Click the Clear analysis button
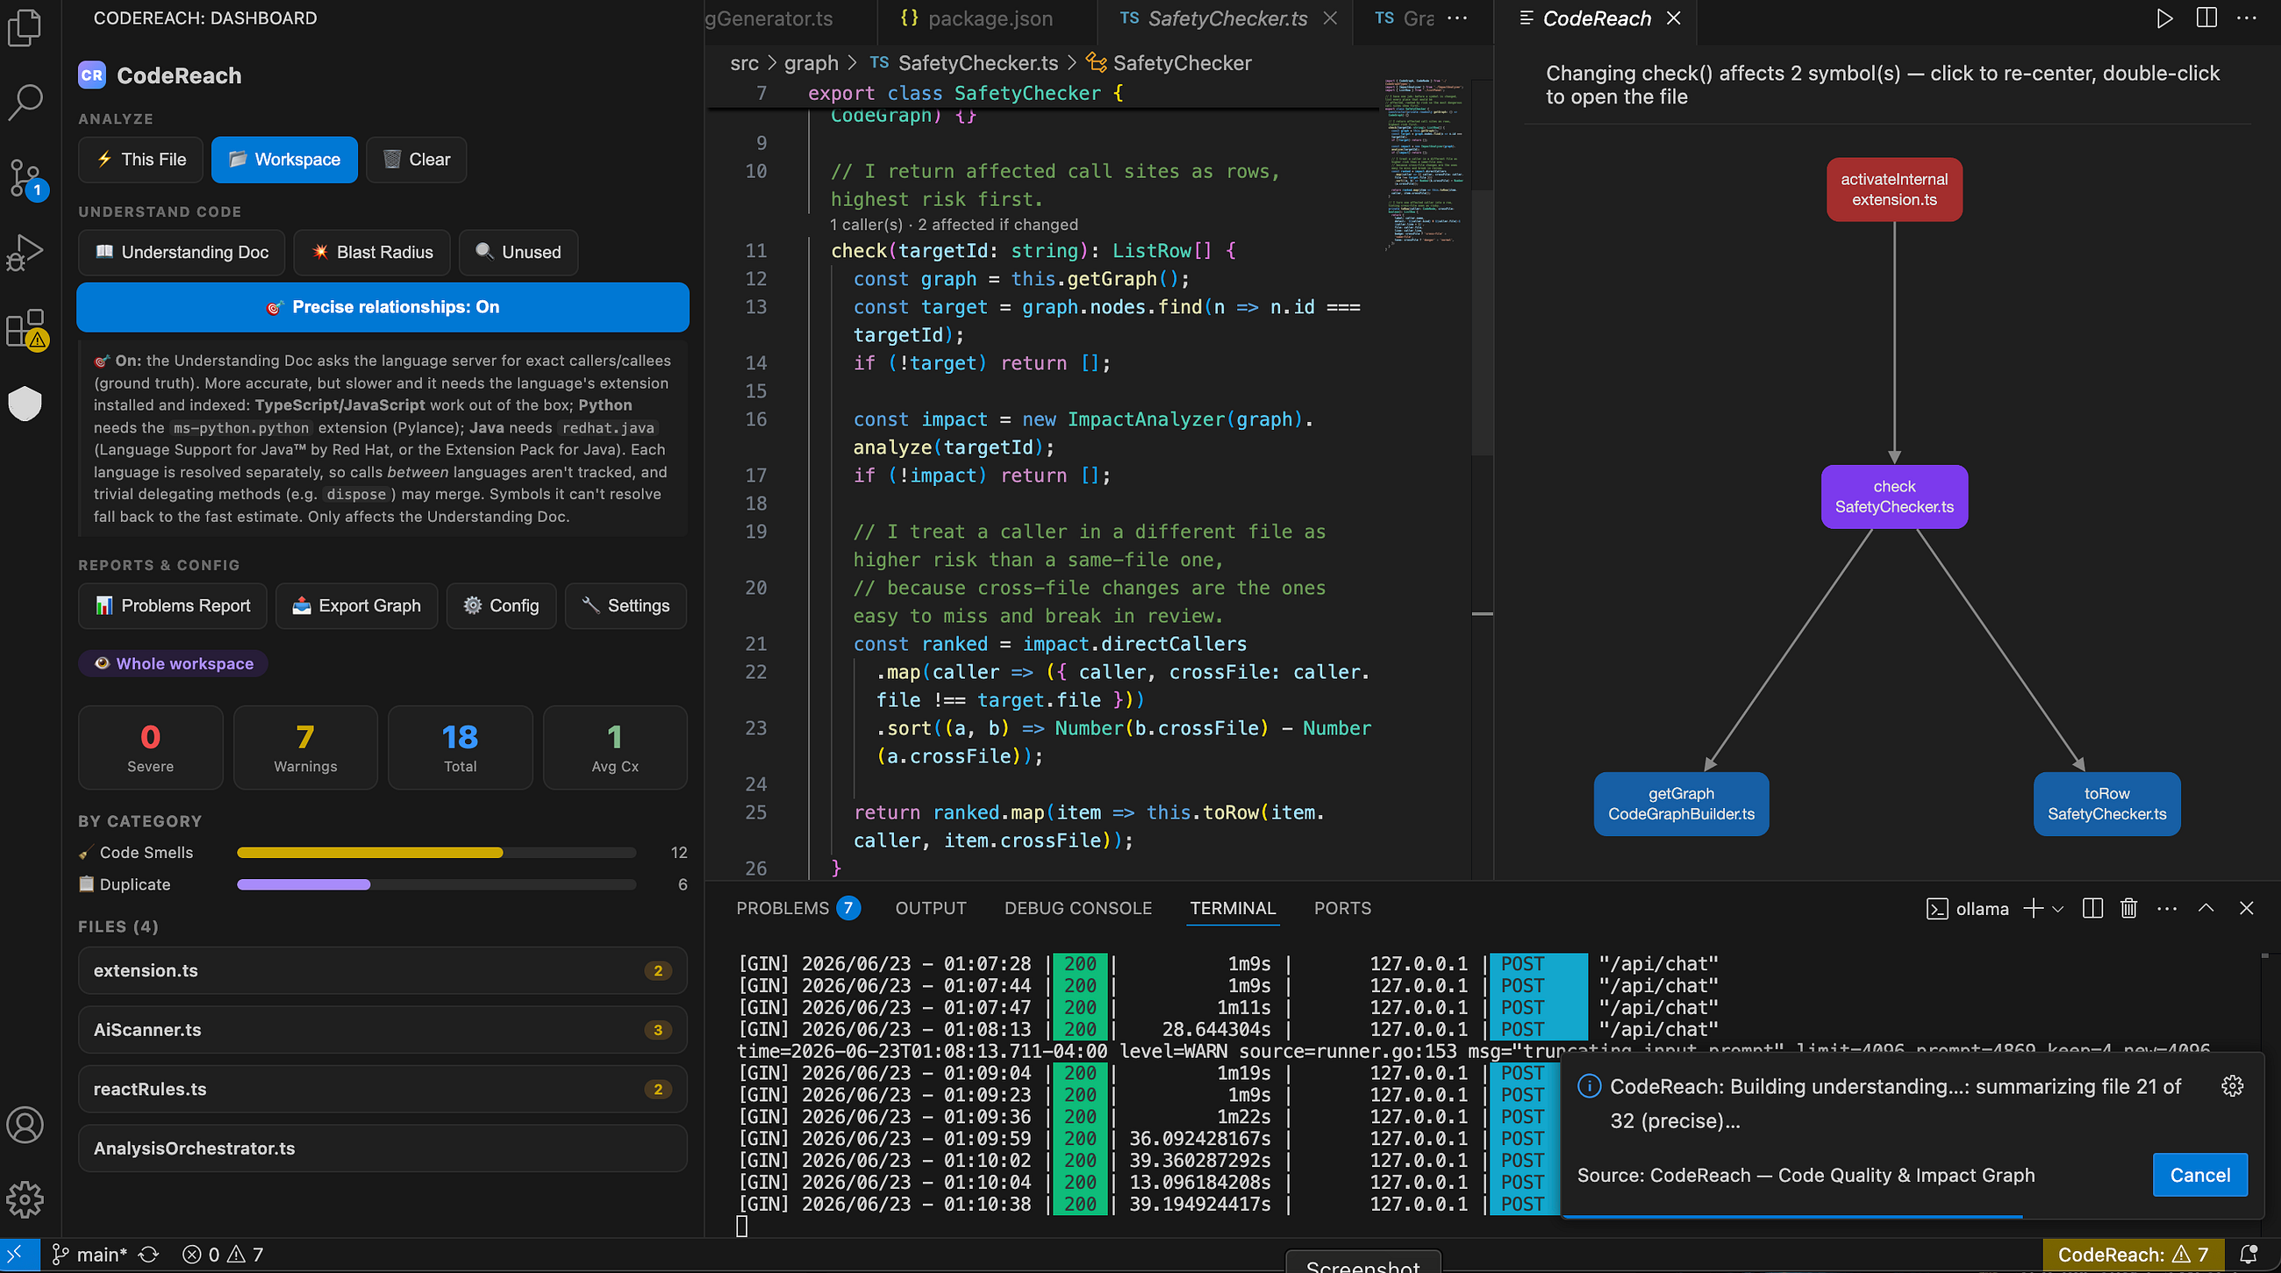The image size is (2281, 1273). [416, 160]
